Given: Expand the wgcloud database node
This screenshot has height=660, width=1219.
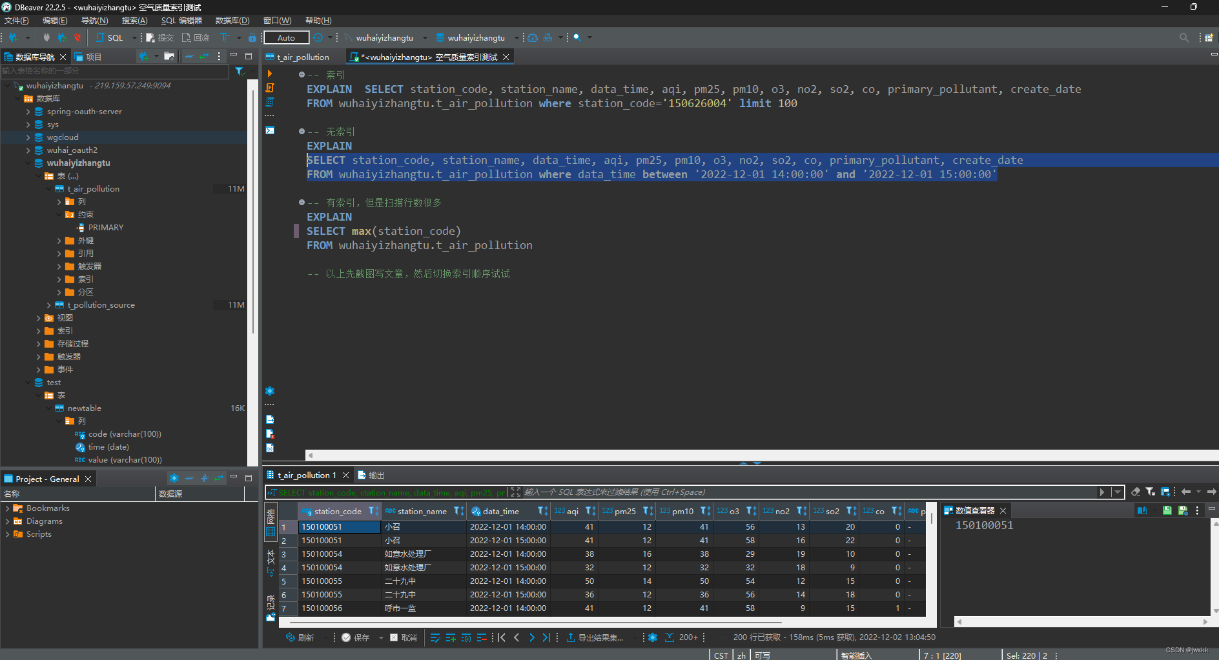Looking at the screenshot, I should click(28, 137).
